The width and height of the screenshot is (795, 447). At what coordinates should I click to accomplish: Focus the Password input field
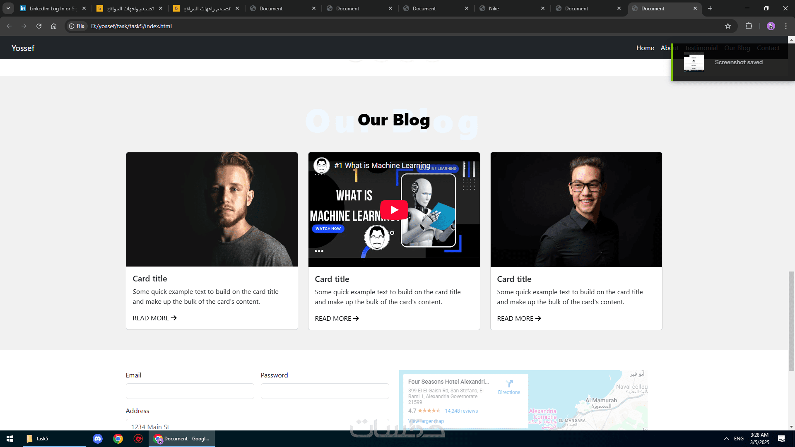click(325, 391)
